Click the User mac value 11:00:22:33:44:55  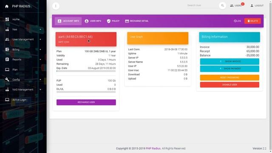(178, 70)
